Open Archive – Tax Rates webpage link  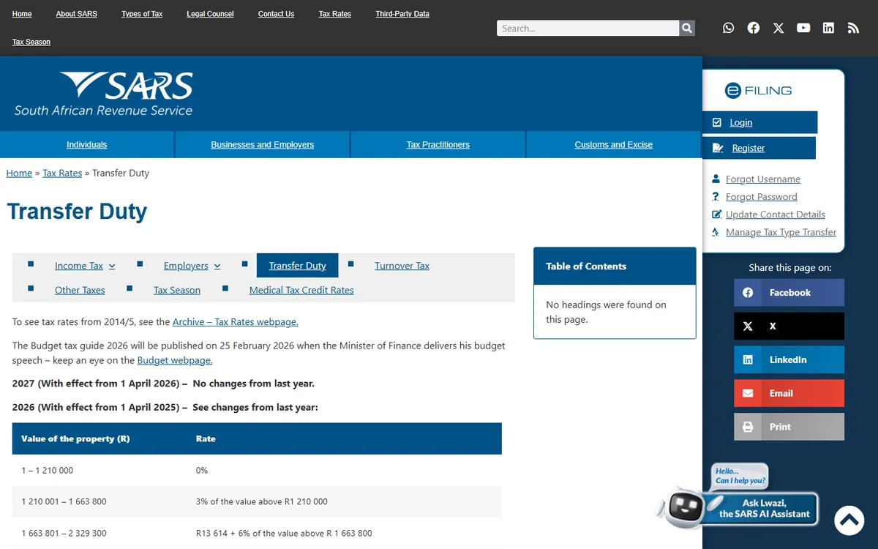236,321
